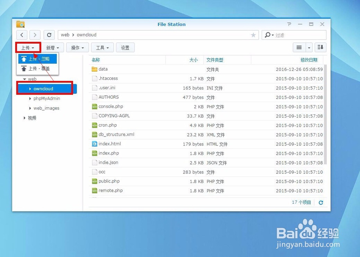This screenshot has height=257, width=360.
Task: Click the web breadcrumb in the path bar
Action: [65, 35]
